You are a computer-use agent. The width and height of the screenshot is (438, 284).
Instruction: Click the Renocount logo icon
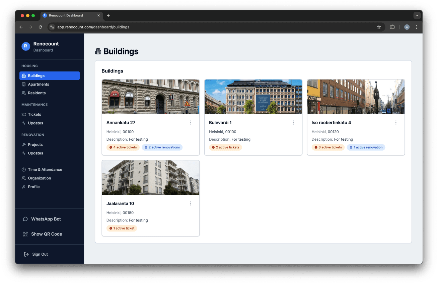click(26, 46)
